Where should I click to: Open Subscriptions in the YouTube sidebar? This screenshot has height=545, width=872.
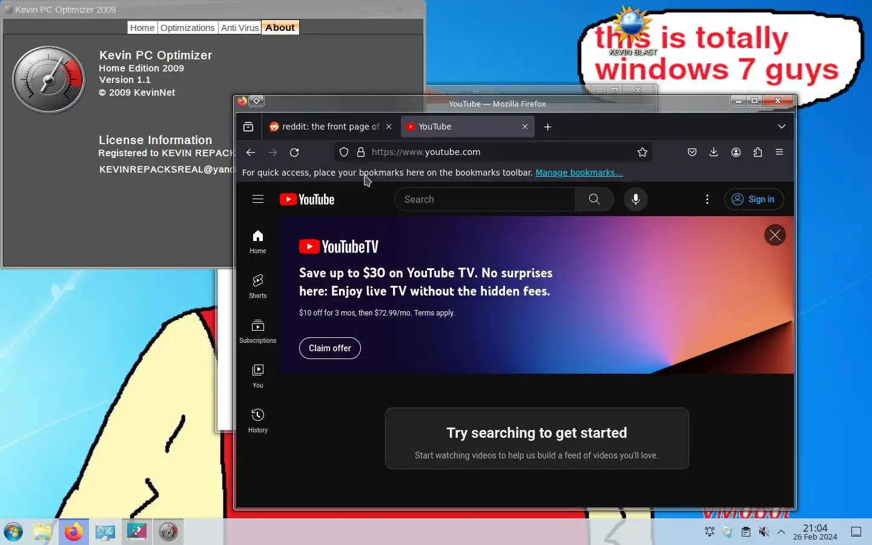coord(258,331)
